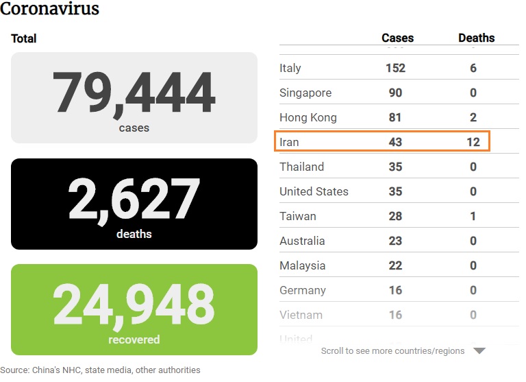Click the green 24,948 recovered box
This screenshot has height=382, width=526.
pyautogui.click(x=134, y=309)
